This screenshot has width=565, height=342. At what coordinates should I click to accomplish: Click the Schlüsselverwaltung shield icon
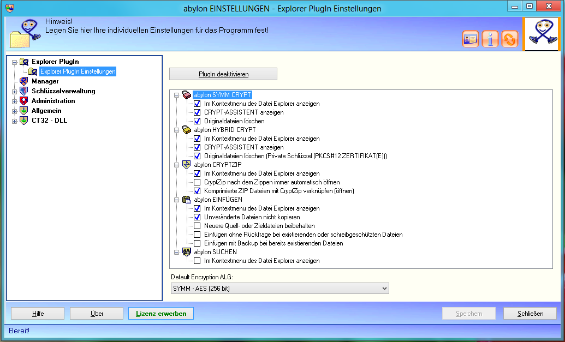pyautogui.click(x=24, y=91)
